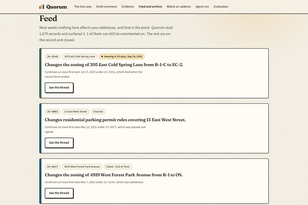This screenshot has height=205, width=308.
Task: Select Feed and archive nav item
Action: (x=150, y=6)
